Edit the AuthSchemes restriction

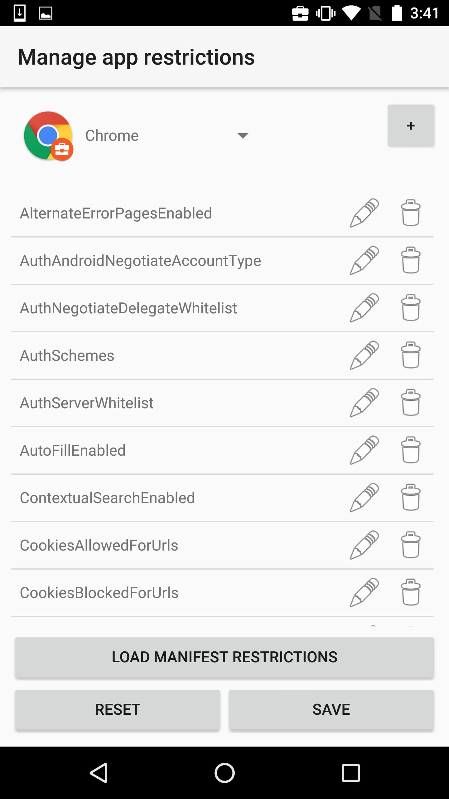(364, 355)
